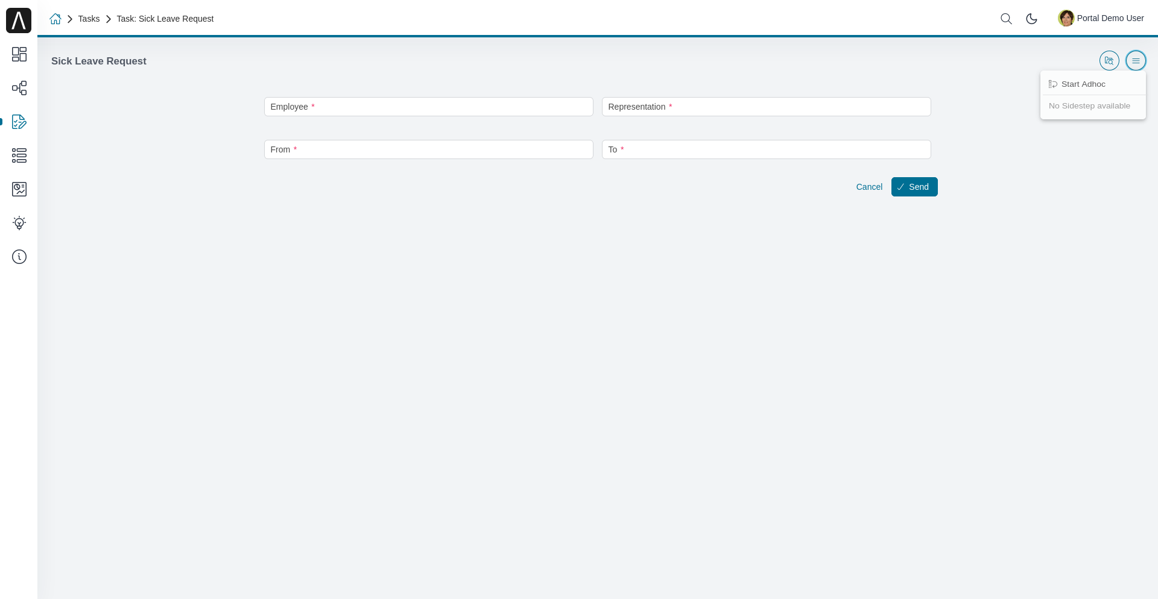
Task: Open the Statistics sidebar icon
Action: pyautogui.click(x=19, y=189)
